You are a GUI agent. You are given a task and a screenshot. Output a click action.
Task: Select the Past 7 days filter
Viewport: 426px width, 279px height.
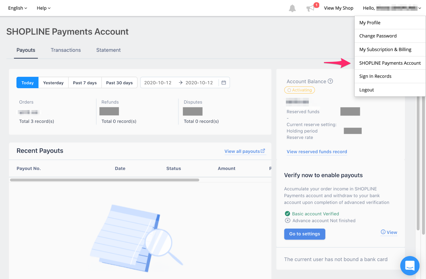click(x=85, y=83)
